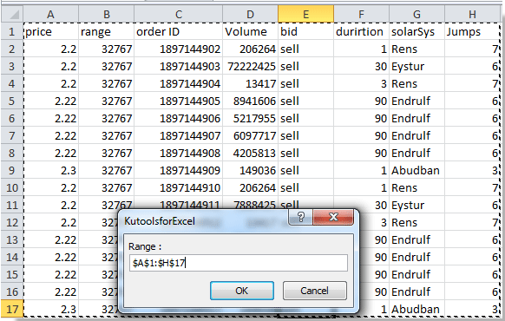Click the solarSys header cell

click(416, 31)
